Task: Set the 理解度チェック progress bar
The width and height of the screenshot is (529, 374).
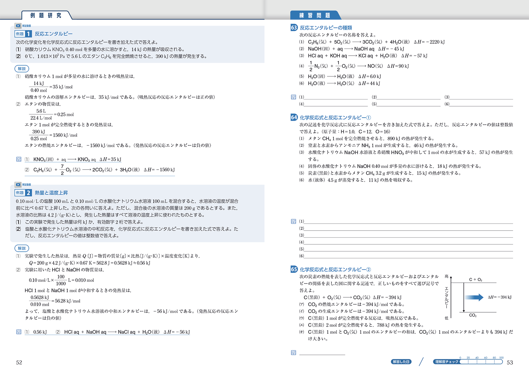Action: click(x=481, y=362)
